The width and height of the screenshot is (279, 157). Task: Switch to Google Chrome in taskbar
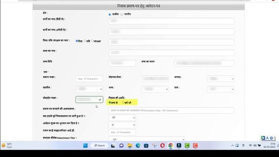(170, 146)
